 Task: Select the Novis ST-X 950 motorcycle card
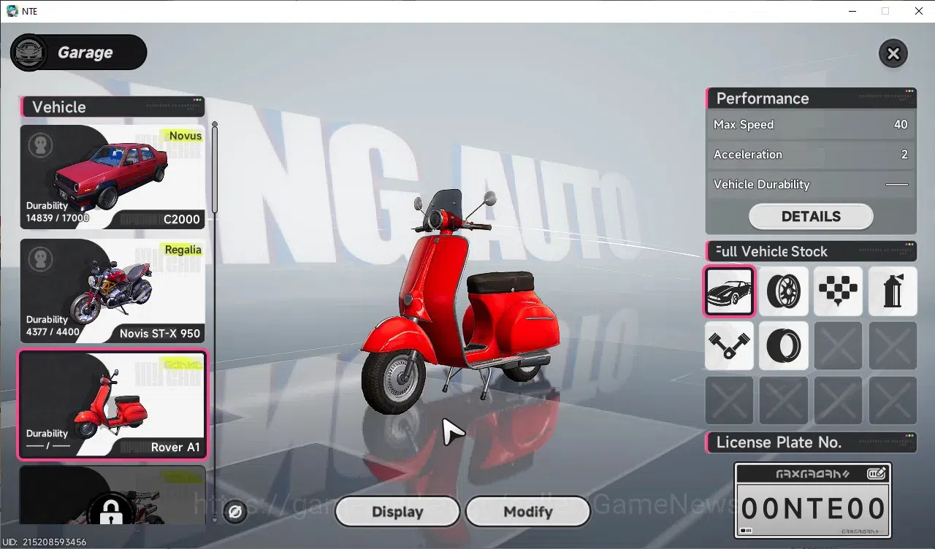tap(112, 291)
